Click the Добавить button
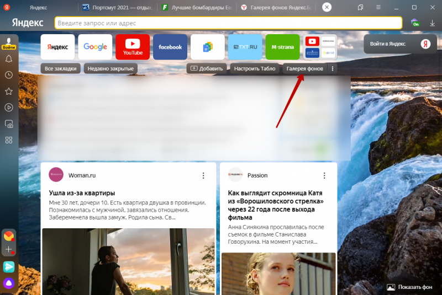The width and height of the screenshot is (442, 295). tap(207, 68)
